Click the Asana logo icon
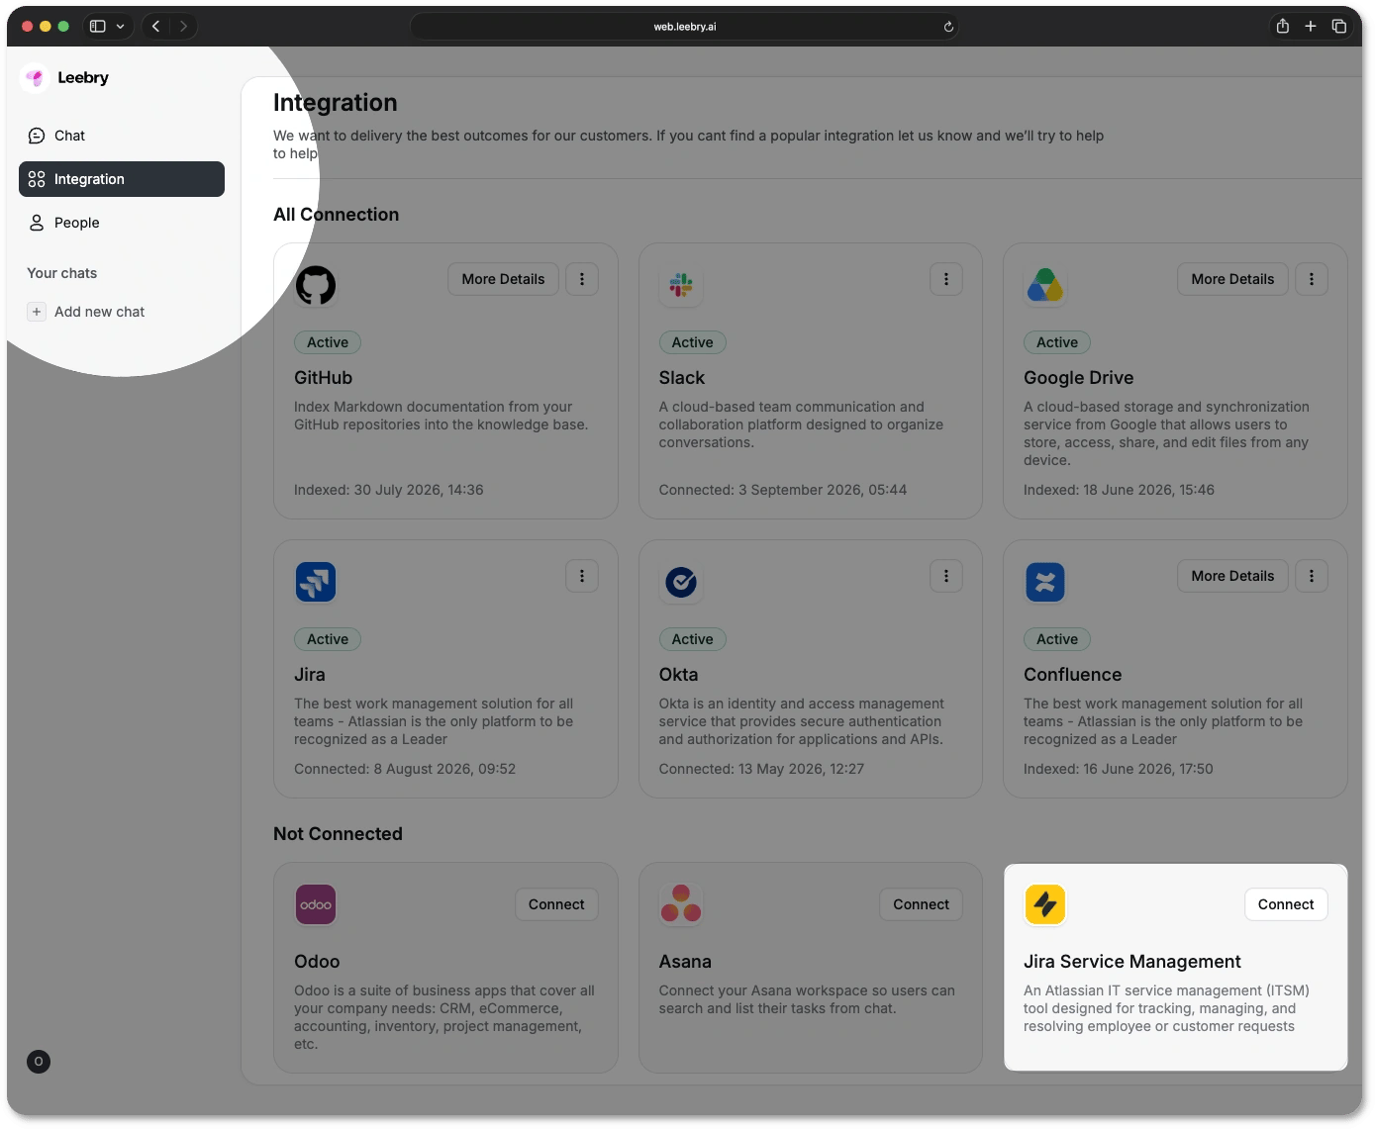1375x1129 pixels. tap(681, 904)
